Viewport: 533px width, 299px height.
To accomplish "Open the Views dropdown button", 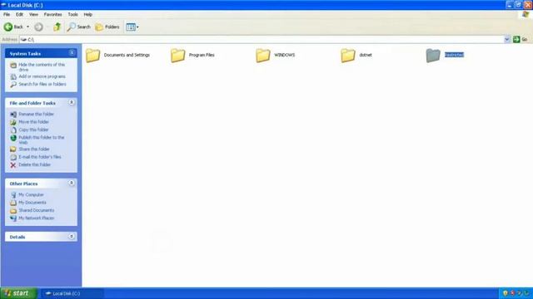I will pos(132,27).
